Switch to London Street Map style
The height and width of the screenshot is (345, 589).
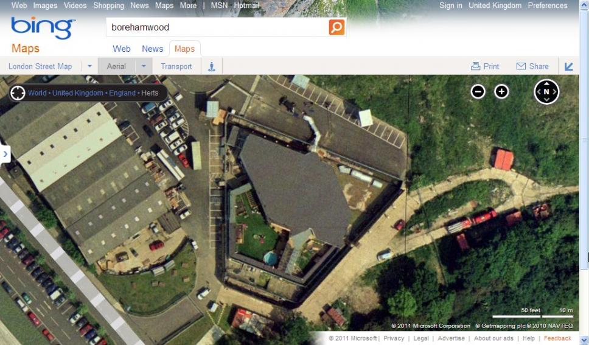40,66
